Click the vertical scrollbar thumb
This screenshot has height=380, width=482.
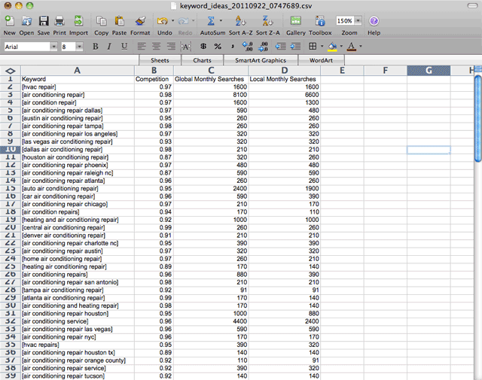coord(478,118)
